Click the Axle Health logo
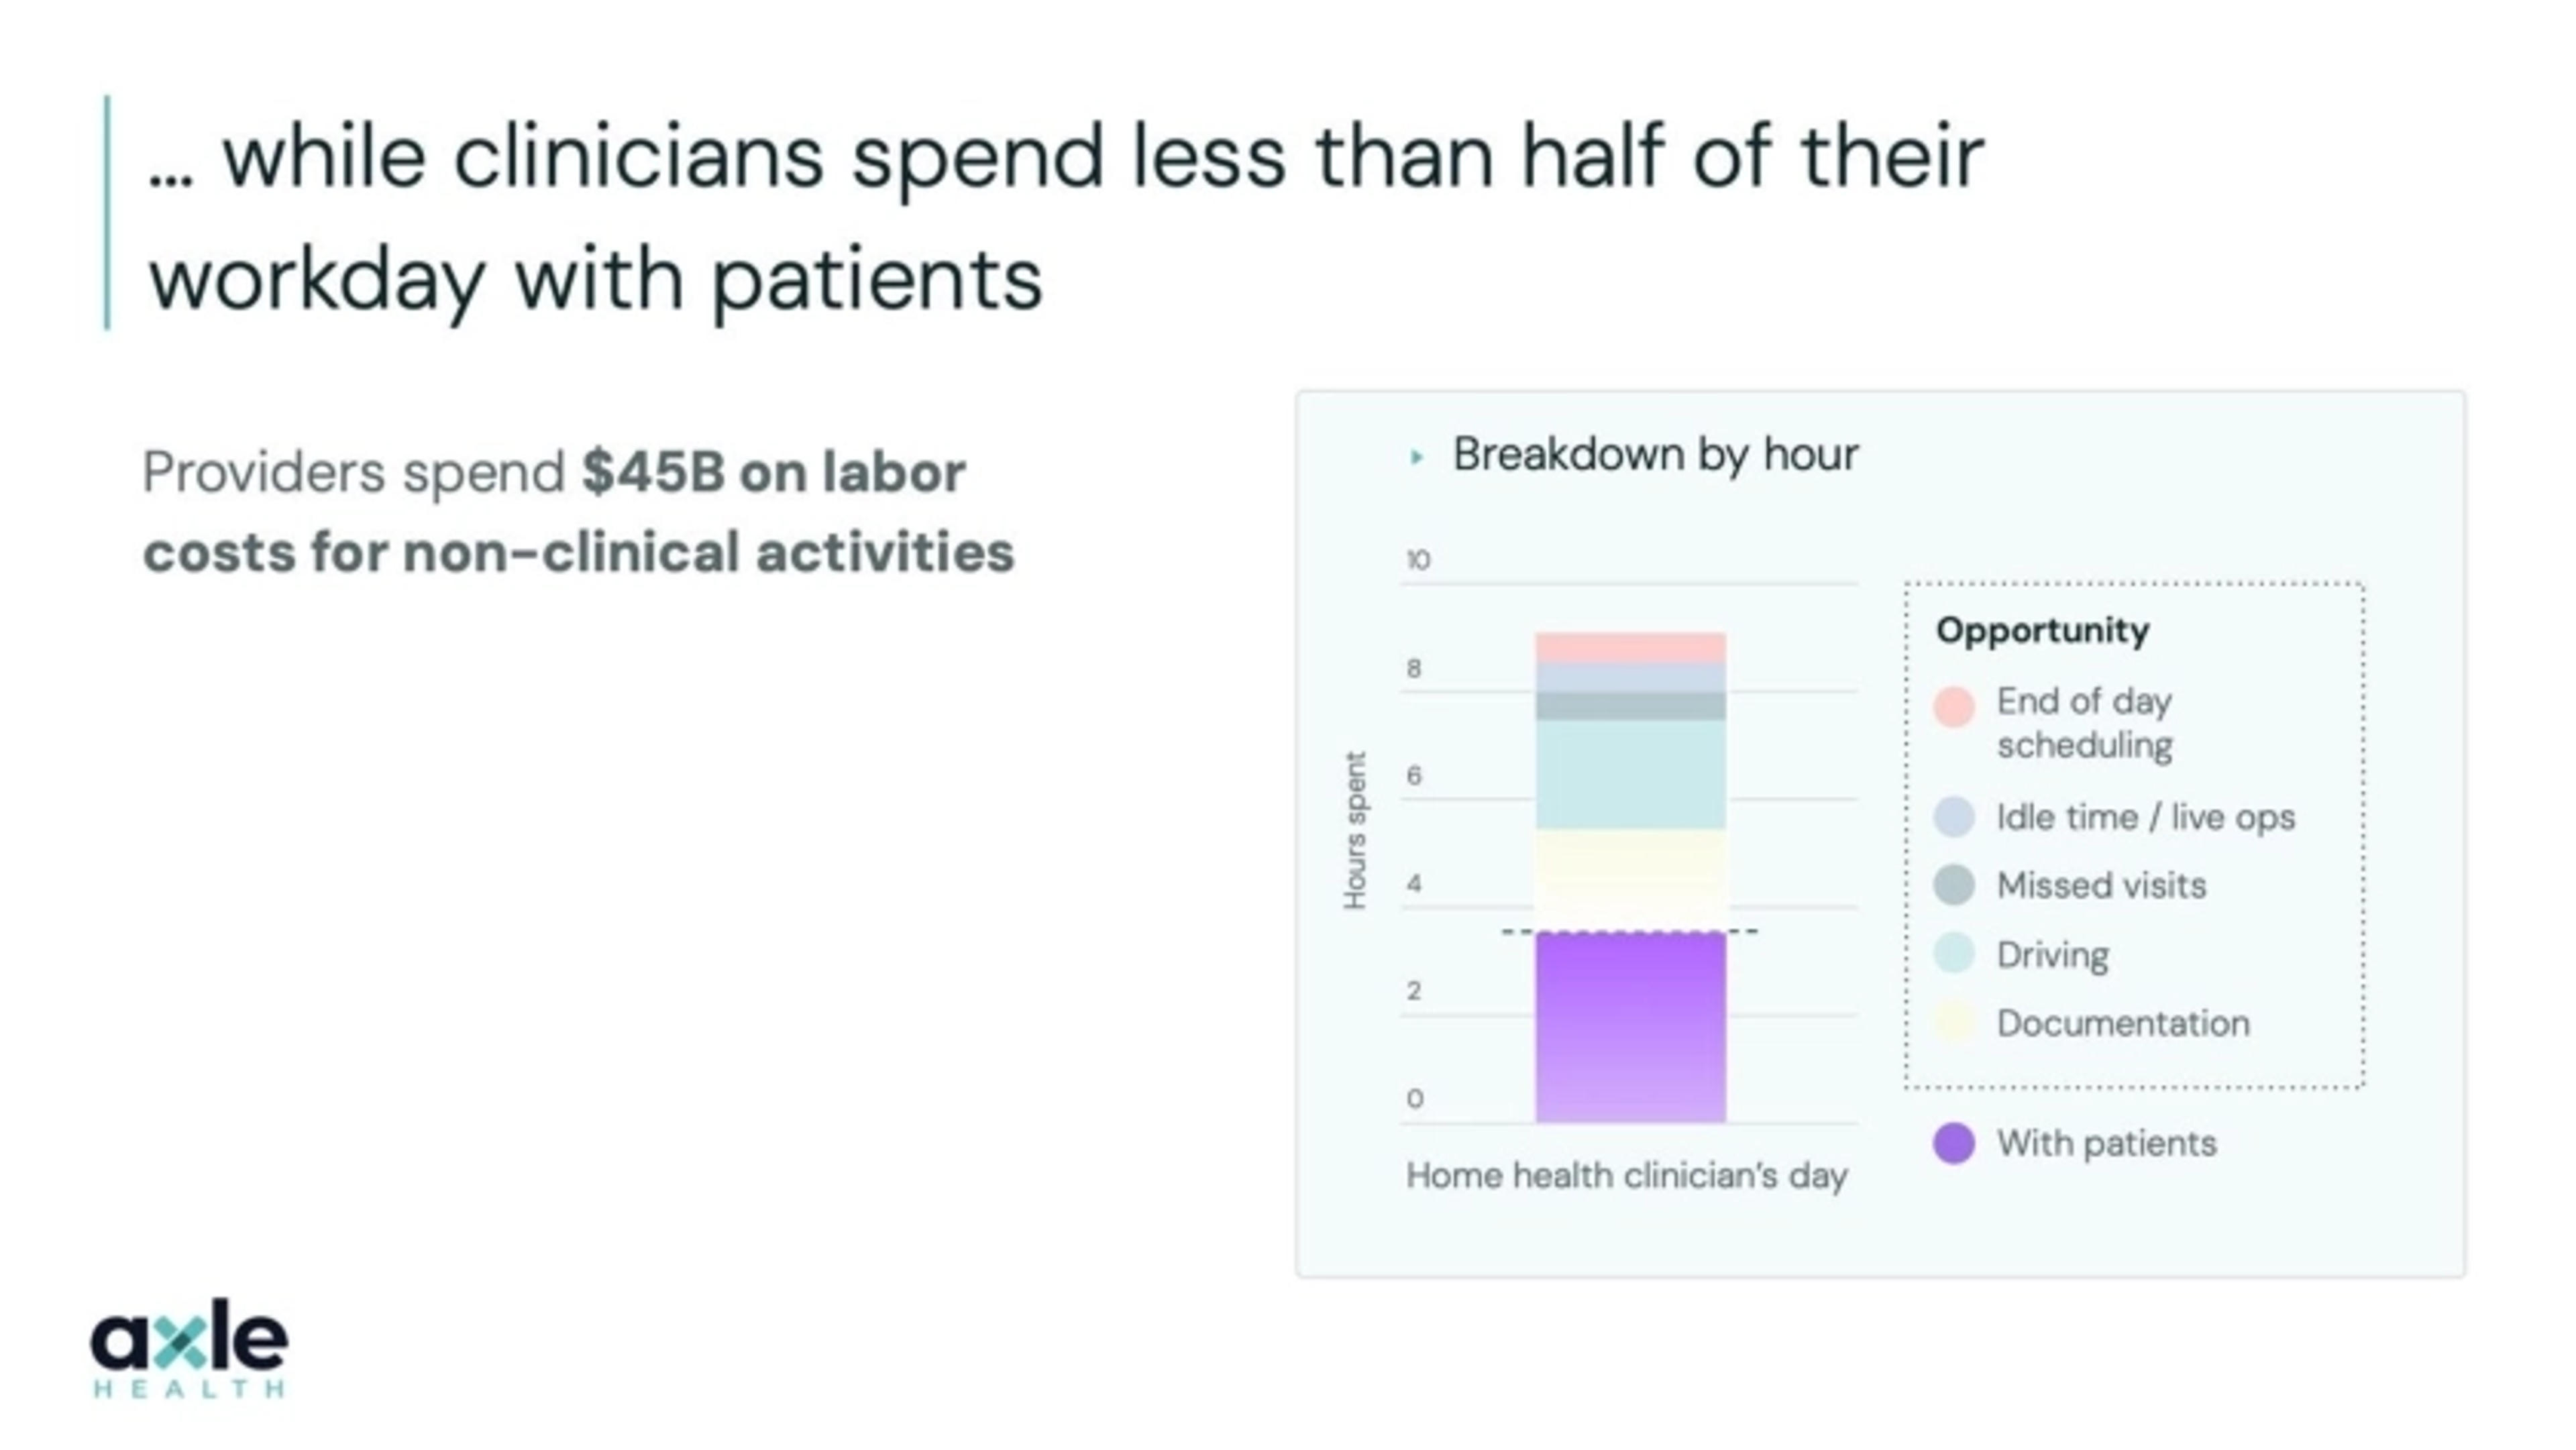This screenshot has height=1450, width=2576. coord(189,1346)
